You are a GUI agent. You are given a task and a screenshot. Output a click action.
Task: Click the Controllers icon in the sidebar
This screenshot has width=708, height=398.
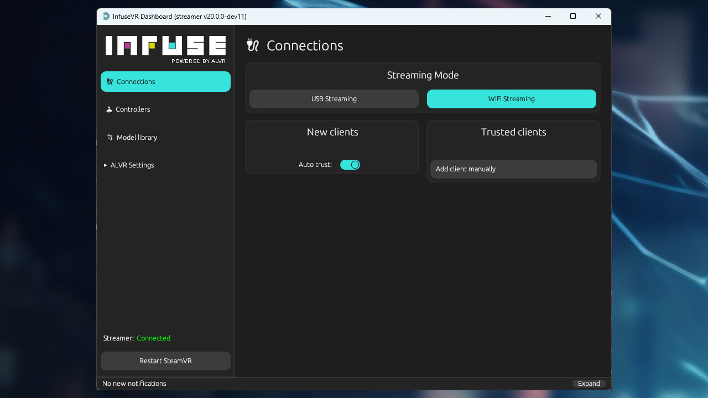(109, 109)
